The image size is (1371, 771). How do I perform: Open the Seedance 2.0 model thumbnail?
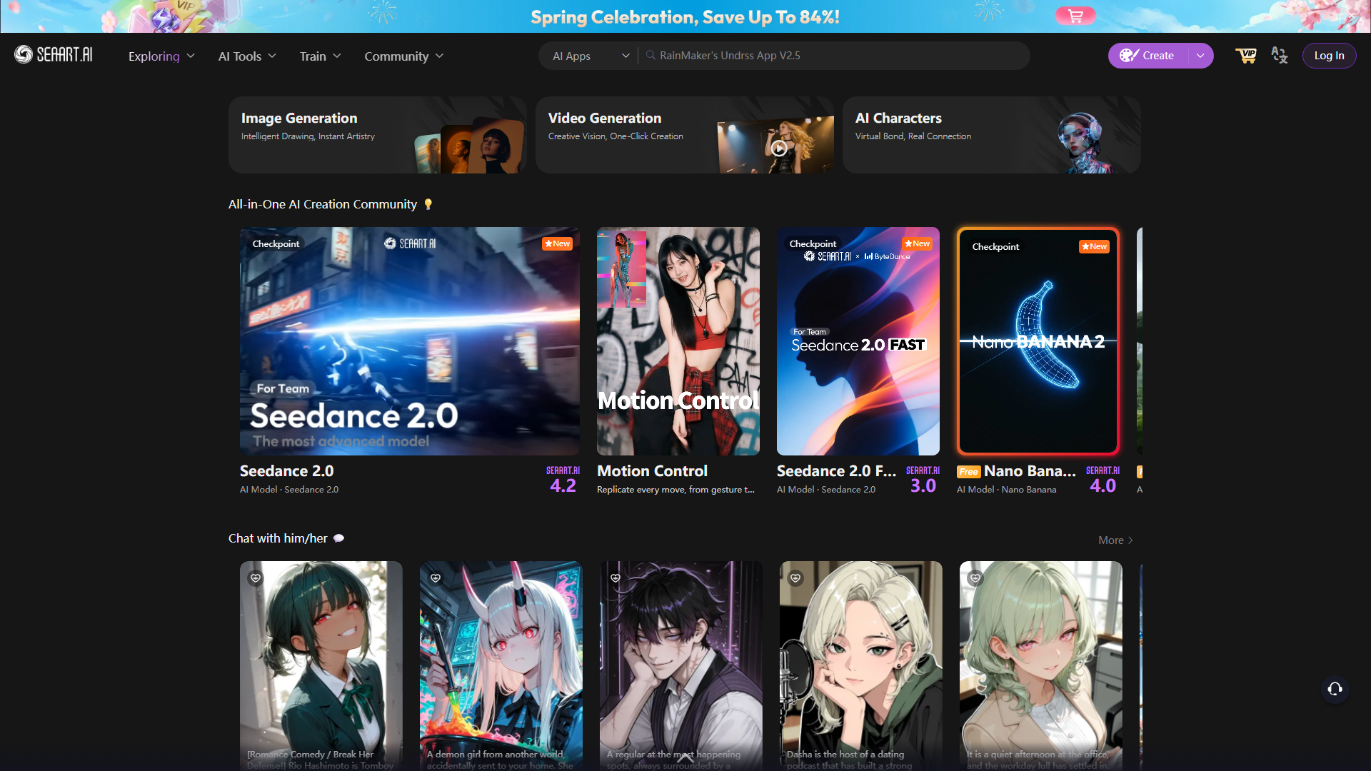pyautogui.click(x=410, y=341)
